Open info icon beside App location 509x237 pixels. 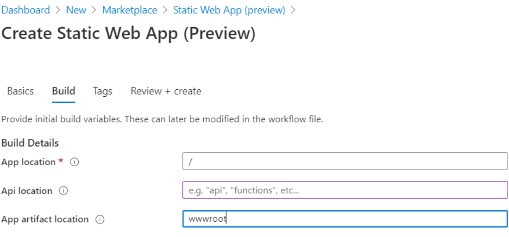tap(75, 162)
